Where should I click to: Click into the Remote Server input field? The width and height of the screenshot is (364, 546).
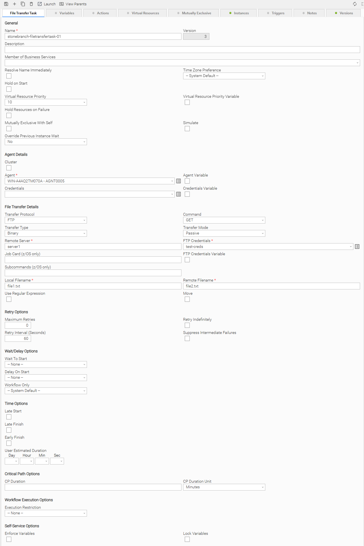(93, 247)
